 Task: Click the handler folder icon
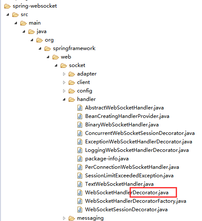(72, 100)
